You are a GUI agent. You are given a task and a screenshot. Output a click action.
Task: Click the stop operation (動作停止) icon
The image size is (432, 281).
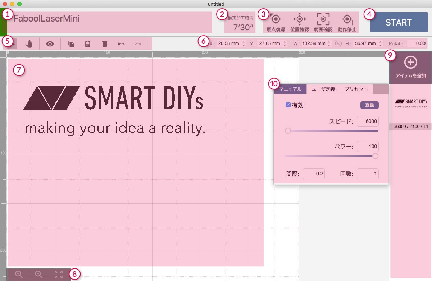click(347, 19)
